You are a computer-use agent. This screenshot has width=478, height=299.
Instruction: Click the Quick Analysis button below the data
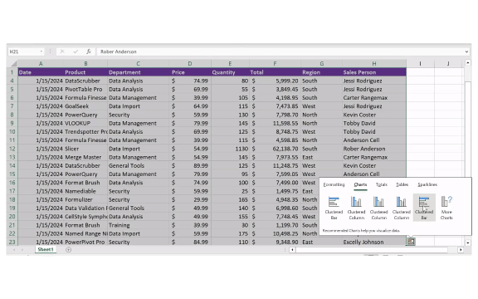pyautogui.click(x=411, y=242)
